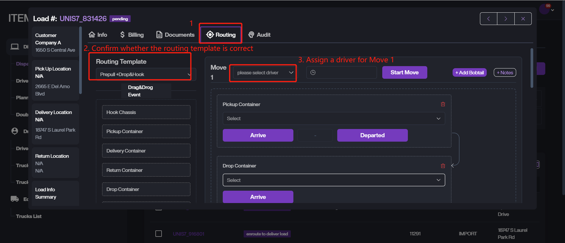Expand the Routing Template dropdown
Viewport: 565px width, 243px height.
click(x=145, y=74)
